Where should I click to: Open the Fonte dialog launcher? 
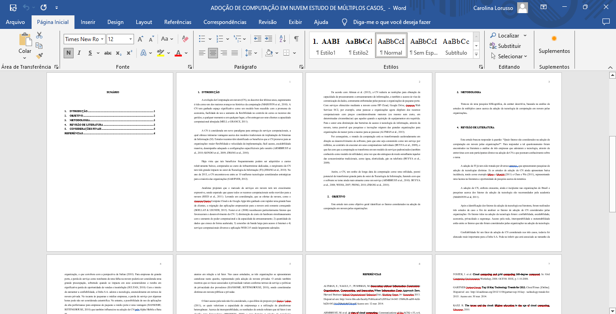coord(190,67)
